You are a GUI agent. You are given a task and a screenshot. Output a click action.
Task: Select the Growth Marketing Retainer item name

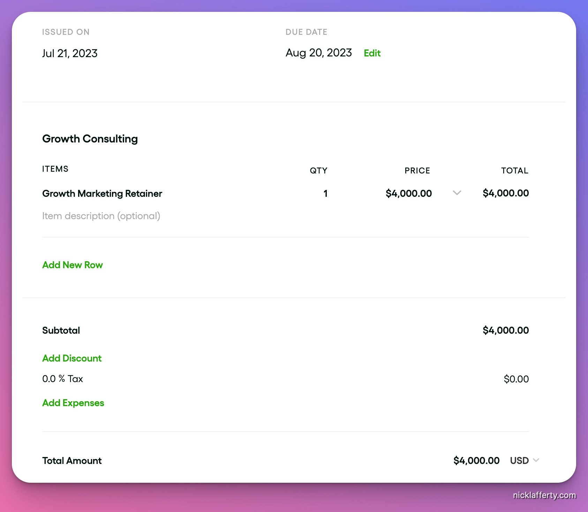pyautogui.click(x=102, y=193)
